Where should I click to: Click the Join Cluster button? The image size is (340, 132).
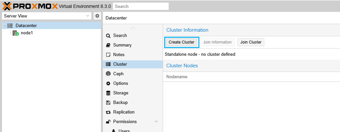(251, 42)
